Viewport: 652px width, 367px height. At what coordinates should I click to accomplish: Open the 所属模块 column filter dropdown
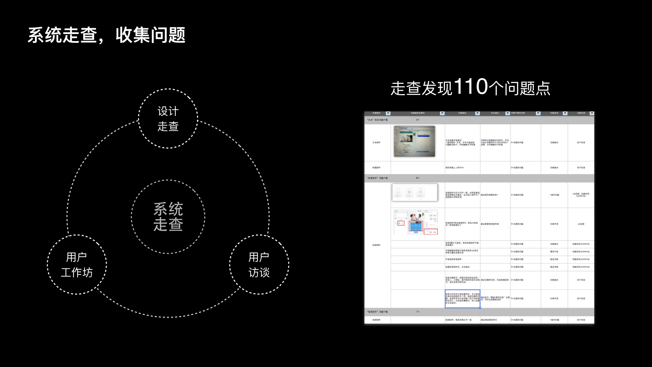[388, 113]
